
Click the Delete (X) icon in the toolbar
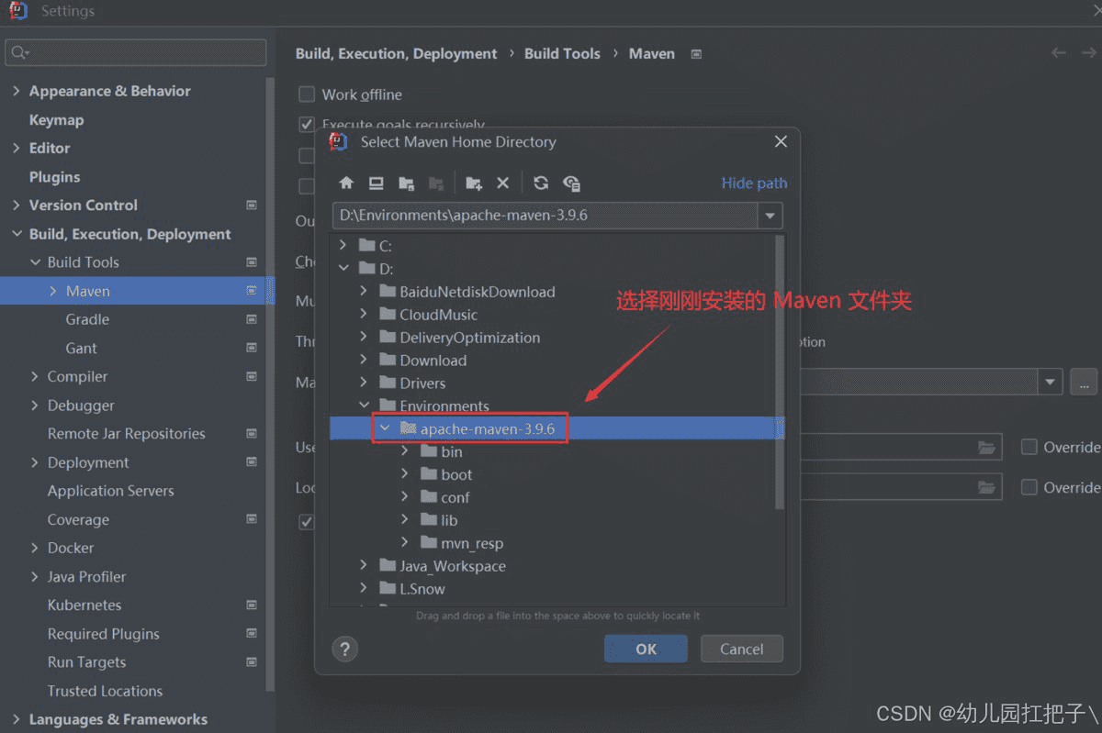pos(502,183)
